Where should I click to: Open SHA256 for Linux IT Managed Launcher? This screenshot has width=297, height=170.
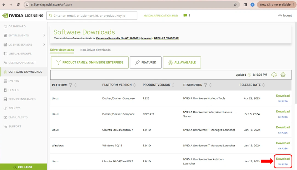pos(283,133)
